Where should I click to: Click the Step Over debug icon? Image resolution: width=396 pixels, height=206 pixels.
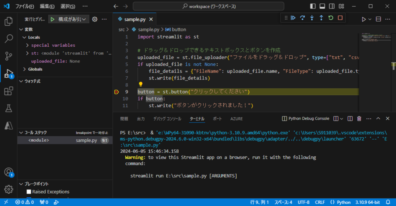[302, 18]
